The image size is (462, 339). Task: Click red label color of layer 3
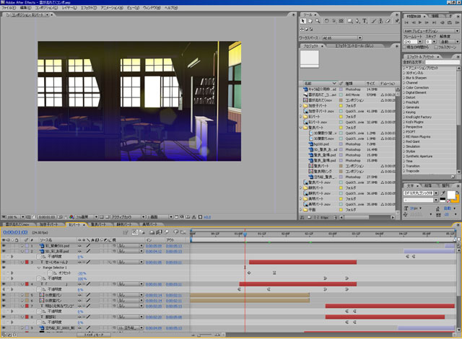click(27, 262)
